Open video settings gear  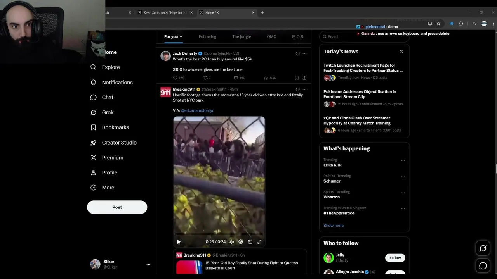[x=241, y=242]
